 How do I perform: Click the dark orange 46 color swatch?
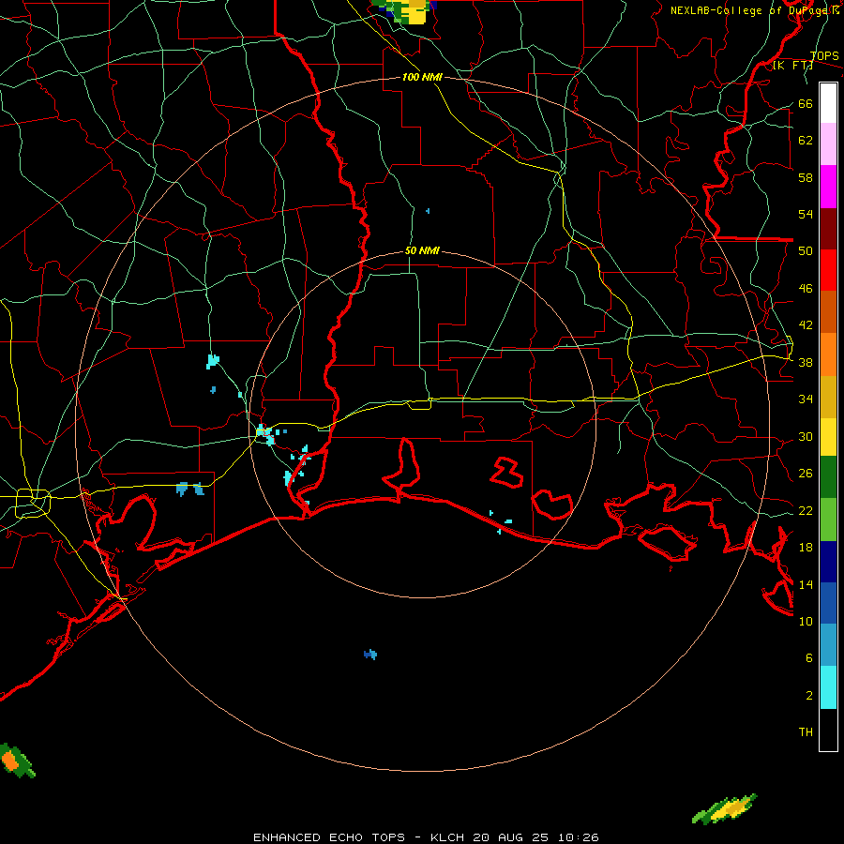(x=828, y=311)
